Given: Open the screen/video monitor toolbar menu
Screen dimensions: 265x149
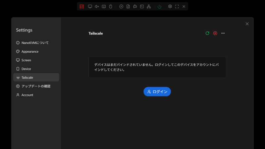Looking at the screenshot, I should click(90, 6).
